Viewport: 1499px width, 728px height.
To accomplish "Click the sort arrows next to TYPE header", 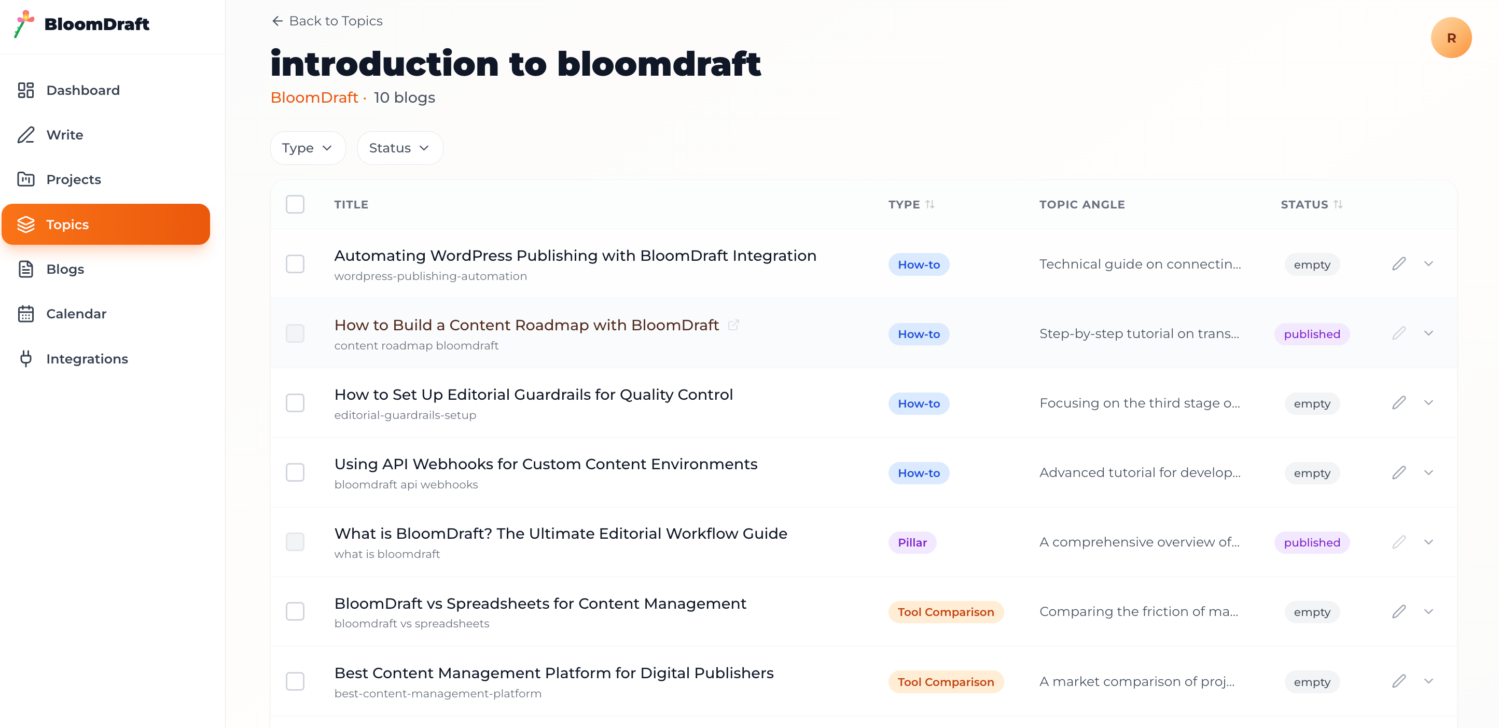I will (x=930, y=205).
